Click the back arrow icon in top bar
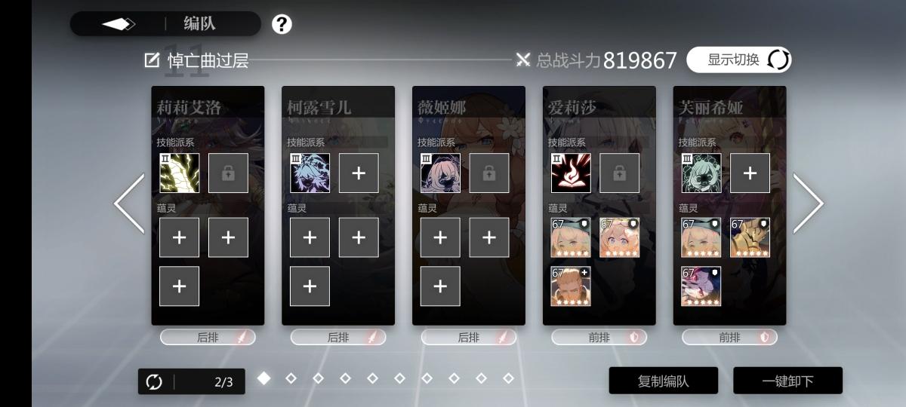The height and width of the screenshot is (407, 906). click(x=119, y=24)
